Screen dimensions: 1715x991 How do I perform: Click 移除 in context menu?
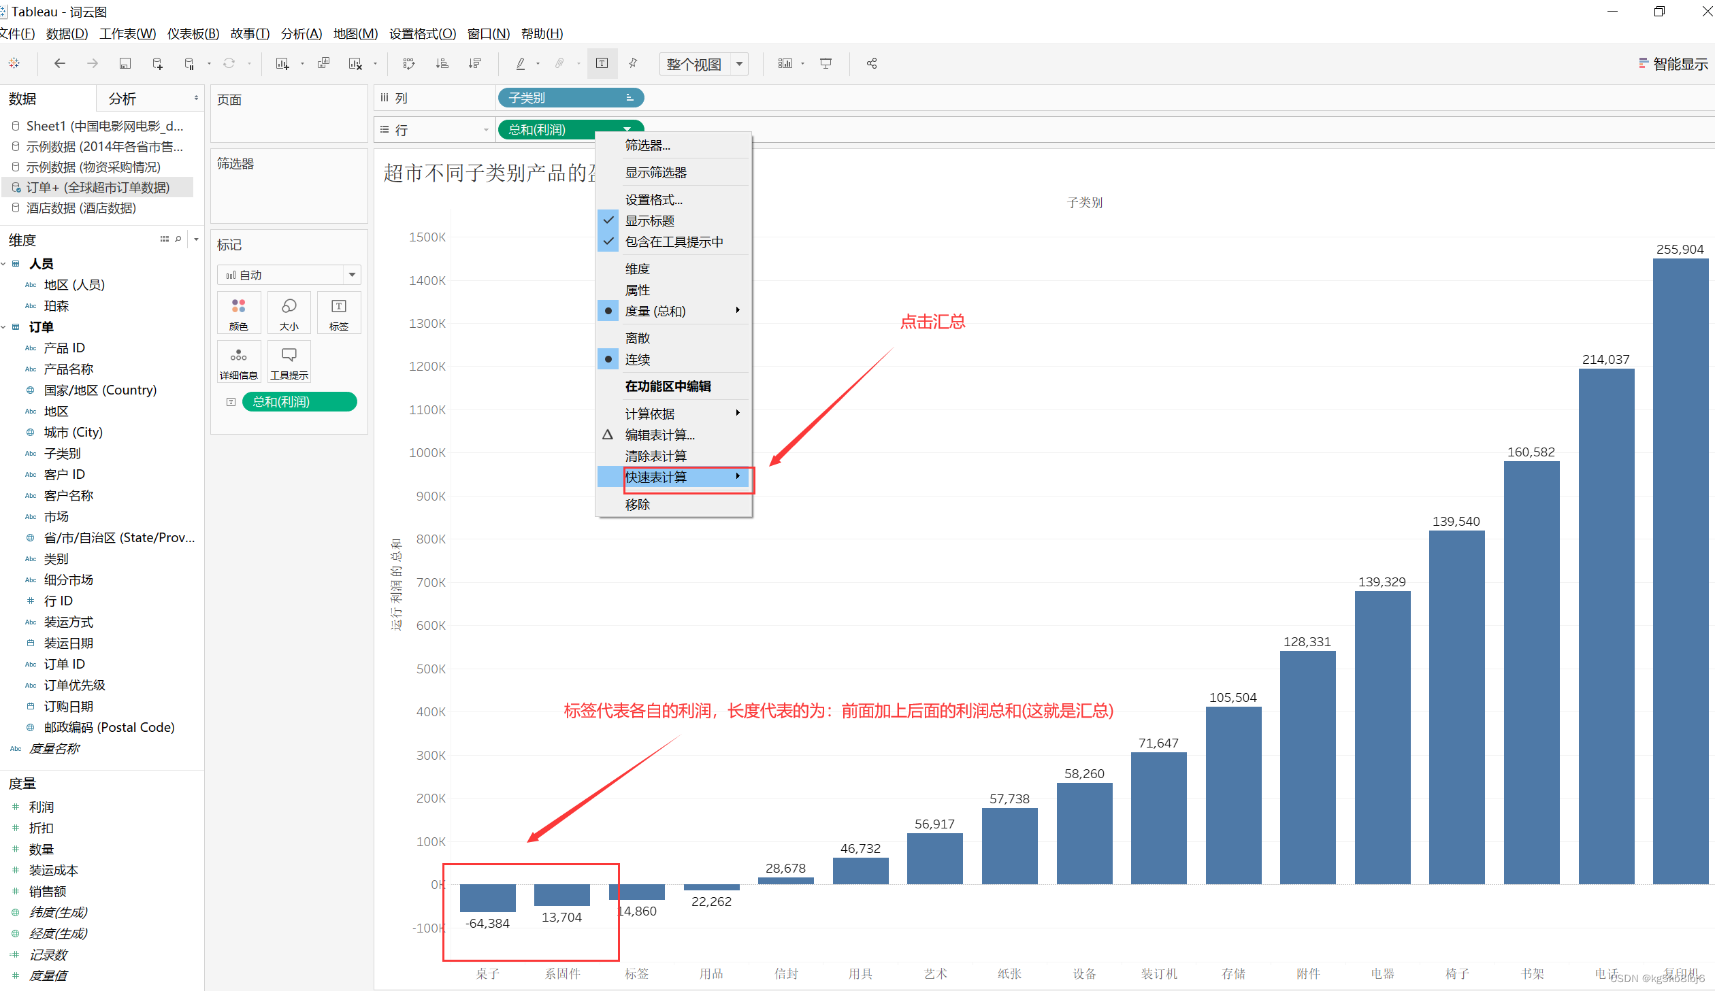point(674,504)
